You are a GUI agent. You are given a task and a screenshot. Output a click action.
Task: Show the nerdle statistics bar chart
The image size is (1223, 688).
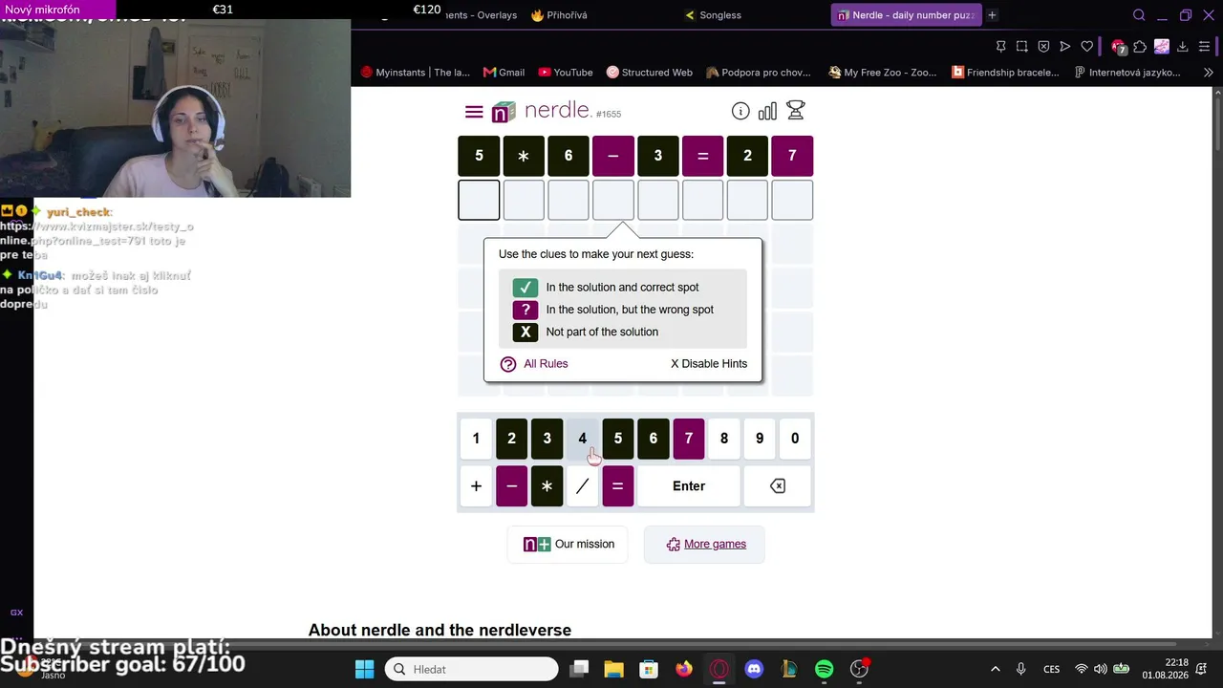click(x=767, y=112)
